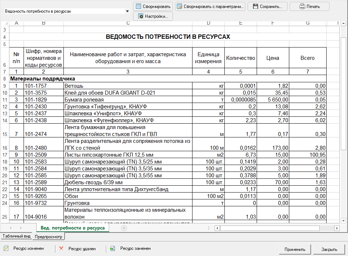Click the Ресурс заменен legend icon
The image size is (348, 256).
112,248
